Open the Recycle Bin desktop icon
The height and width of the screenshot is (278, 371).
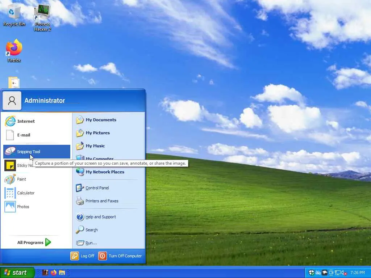click(x=14, y=15)
